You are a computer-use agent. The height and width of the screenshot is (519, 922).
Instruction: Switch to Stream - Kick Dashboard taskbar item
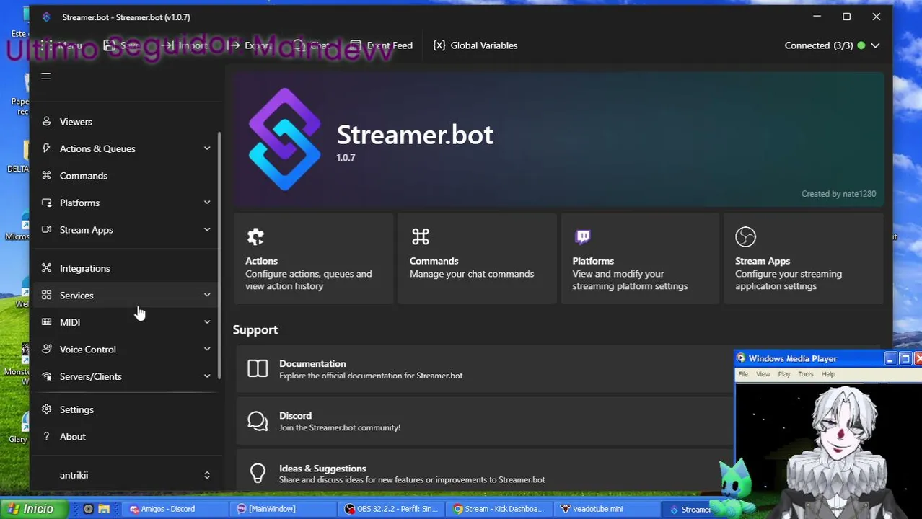click(499, 509)
